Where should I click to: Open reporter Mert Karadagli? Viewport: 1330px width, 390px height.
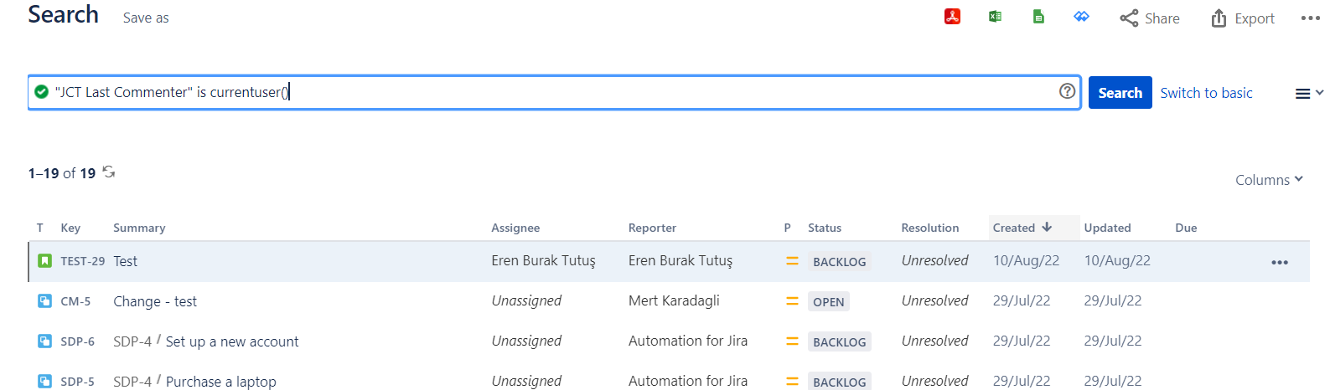coord(674,300)
